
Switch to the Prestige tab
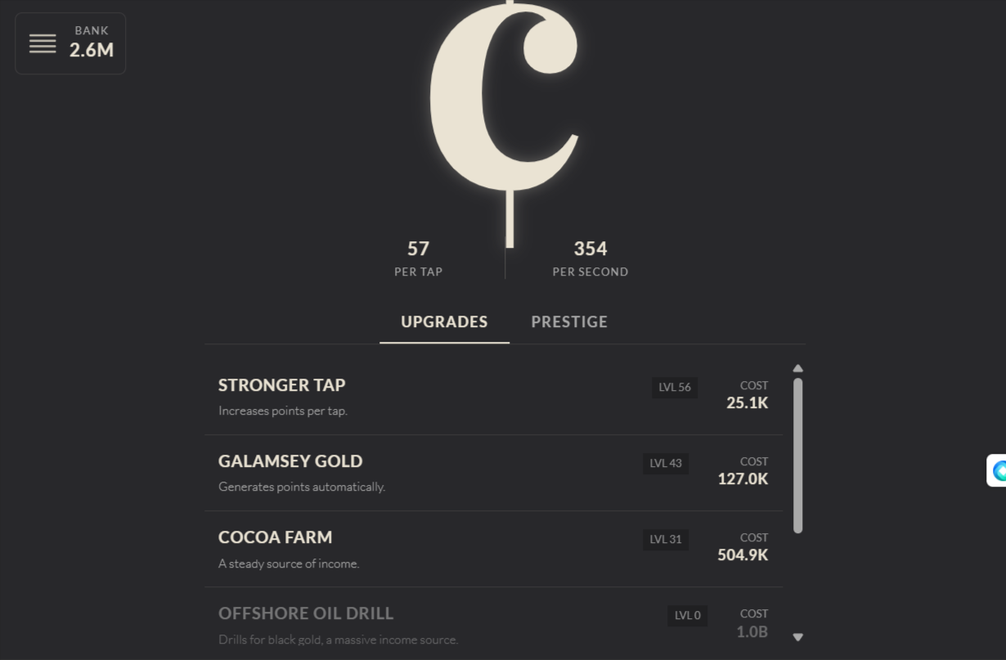pyautogui.click(x=569, y=321)
